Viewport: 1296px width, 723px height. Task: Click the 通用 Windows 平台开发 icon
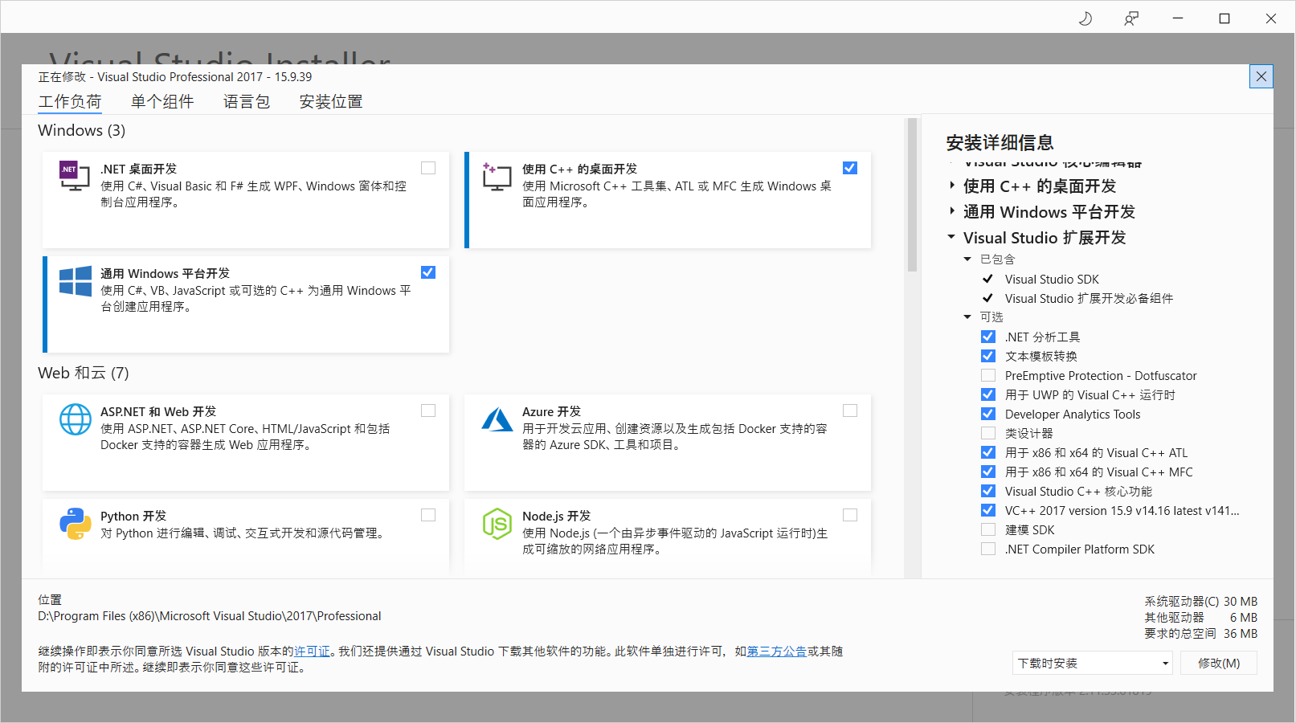(x=74, y=283)
